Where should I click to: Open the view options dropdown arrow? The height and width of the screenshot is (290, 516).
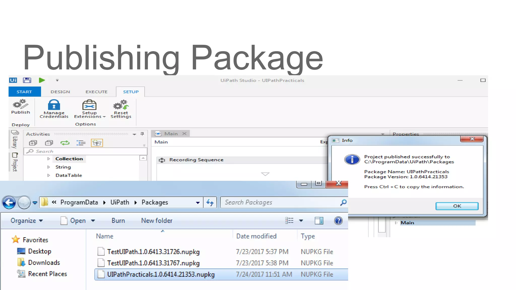point(301,221)
